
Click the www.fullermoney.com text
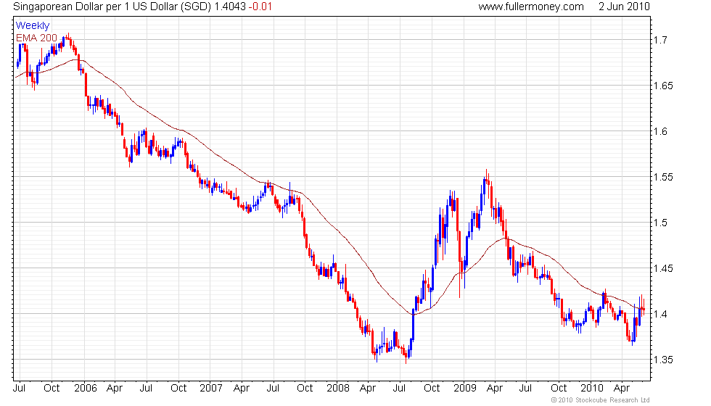pyautogui.click(x=531, y=7)
